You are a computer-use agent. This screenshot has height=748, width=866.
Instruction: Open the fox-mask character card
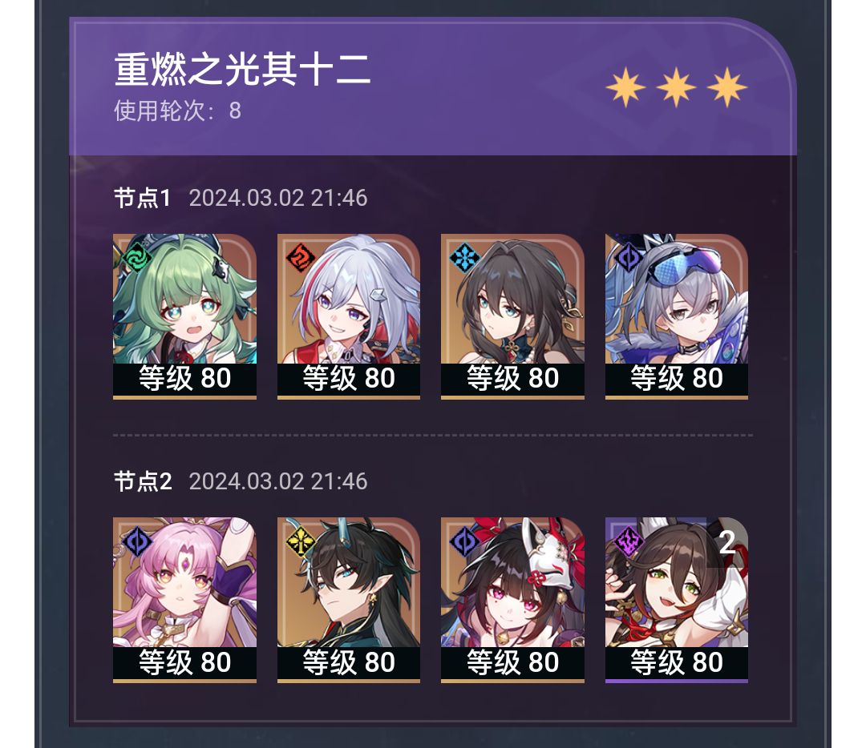pos(512,600)
